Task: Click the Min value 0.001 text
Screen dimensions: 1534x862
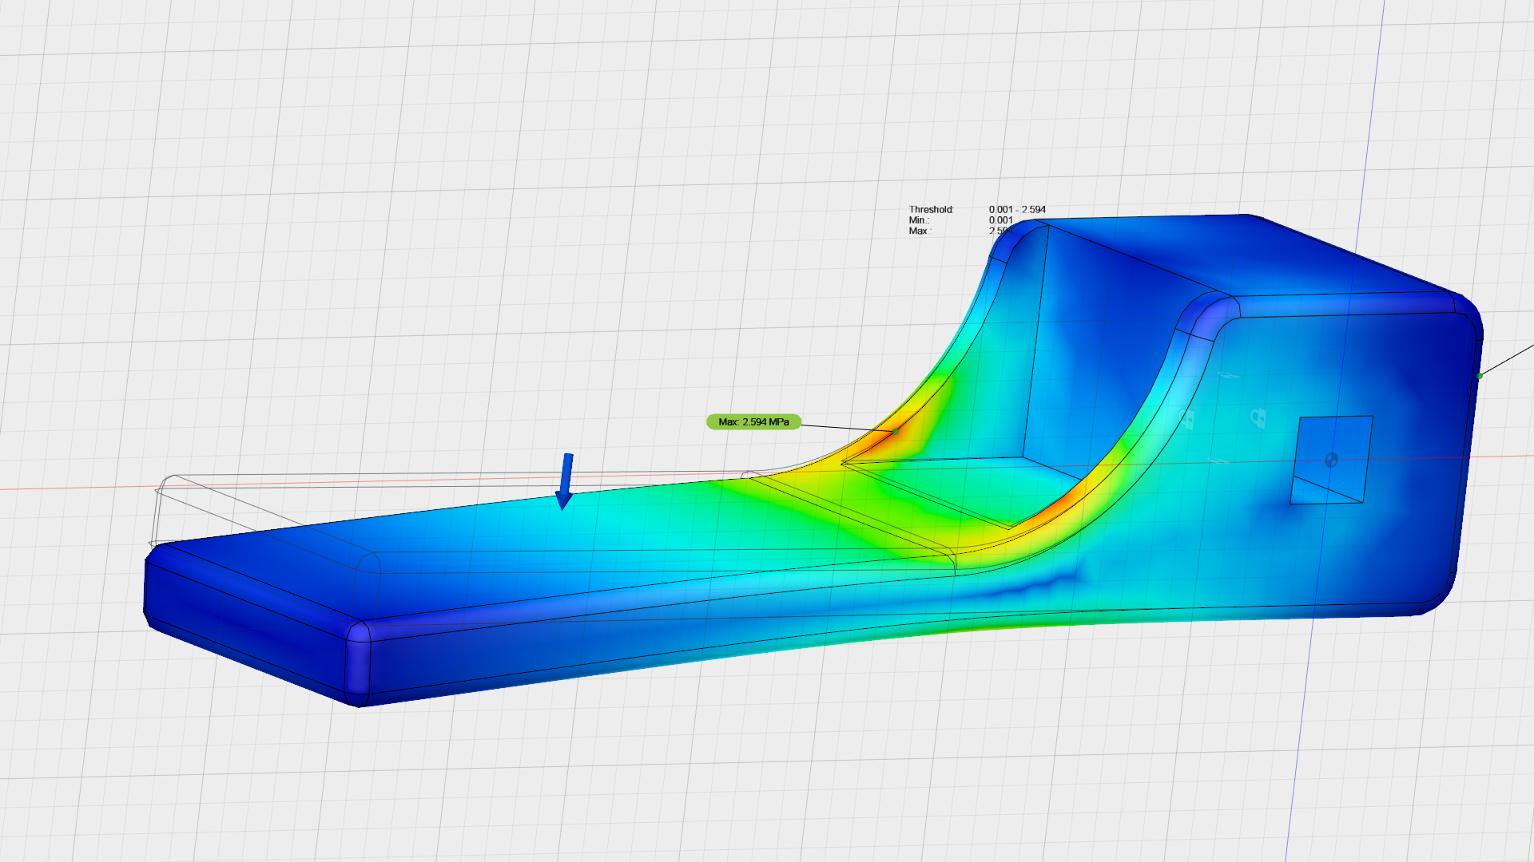Action: click(x=1000, y=220)
